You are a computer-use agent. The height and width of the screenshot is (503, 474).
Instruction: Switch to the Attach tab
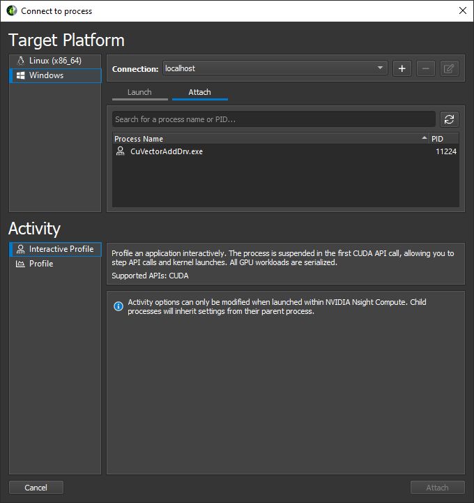[200, 93]
